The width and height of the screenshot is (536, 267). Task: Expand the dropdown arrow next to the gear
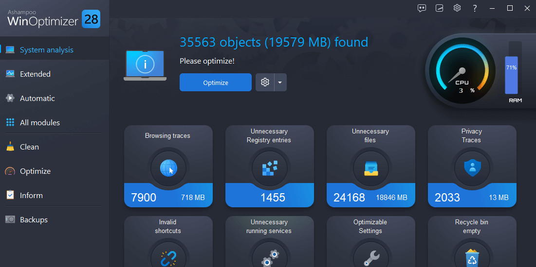click(280, 83)
